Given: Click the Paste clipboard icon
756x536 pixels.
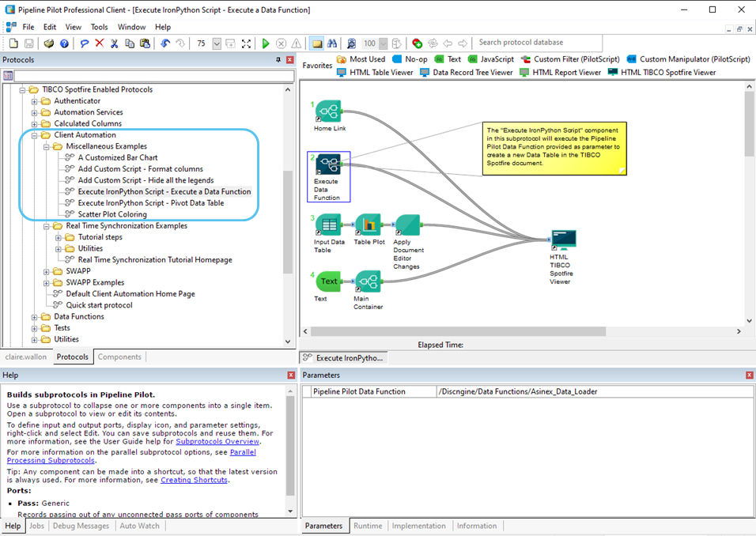Looking at the screenshot, I should click(145, 43).
